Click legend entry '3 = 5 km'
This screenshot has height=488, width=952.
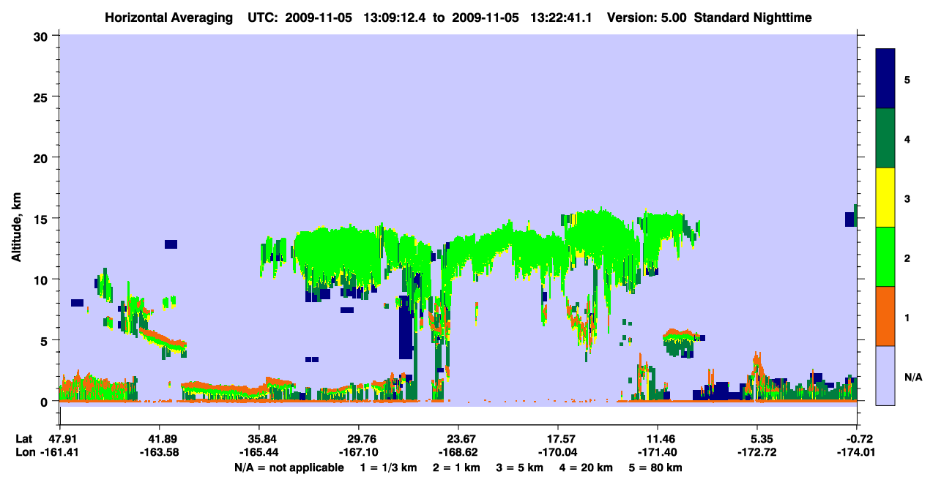coord(521,468)
